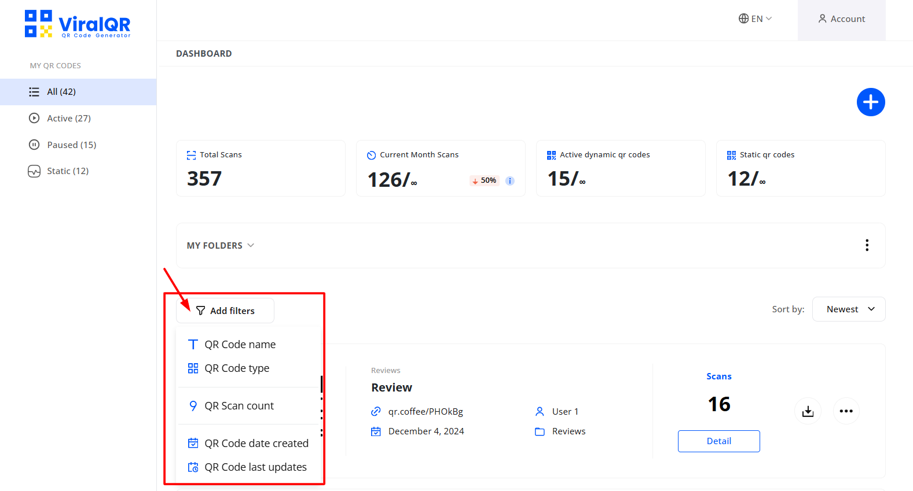The width and height of the screenshot is (913, 491).
Task: Click the Static waveform icon
Action: coord(34,171)
